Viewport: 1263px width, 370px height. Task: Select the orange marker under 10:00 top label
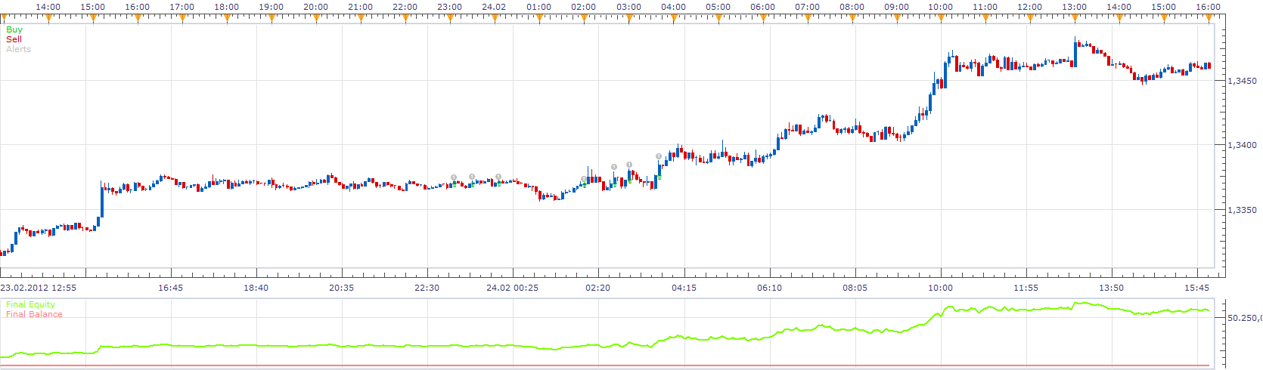tap(942, 18)
